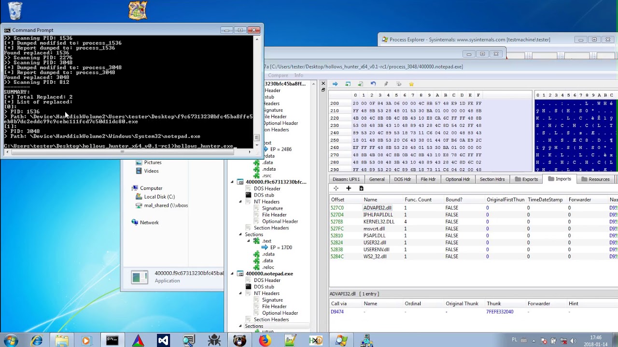
Task: Collapse the 400000.f9c67313230bfc tree node
Action: coord(232,182)
